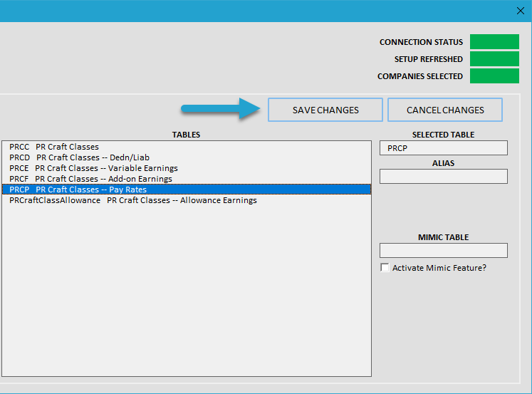
Task: Click the SAVE CHANGES button
Action: pos(325,110)
